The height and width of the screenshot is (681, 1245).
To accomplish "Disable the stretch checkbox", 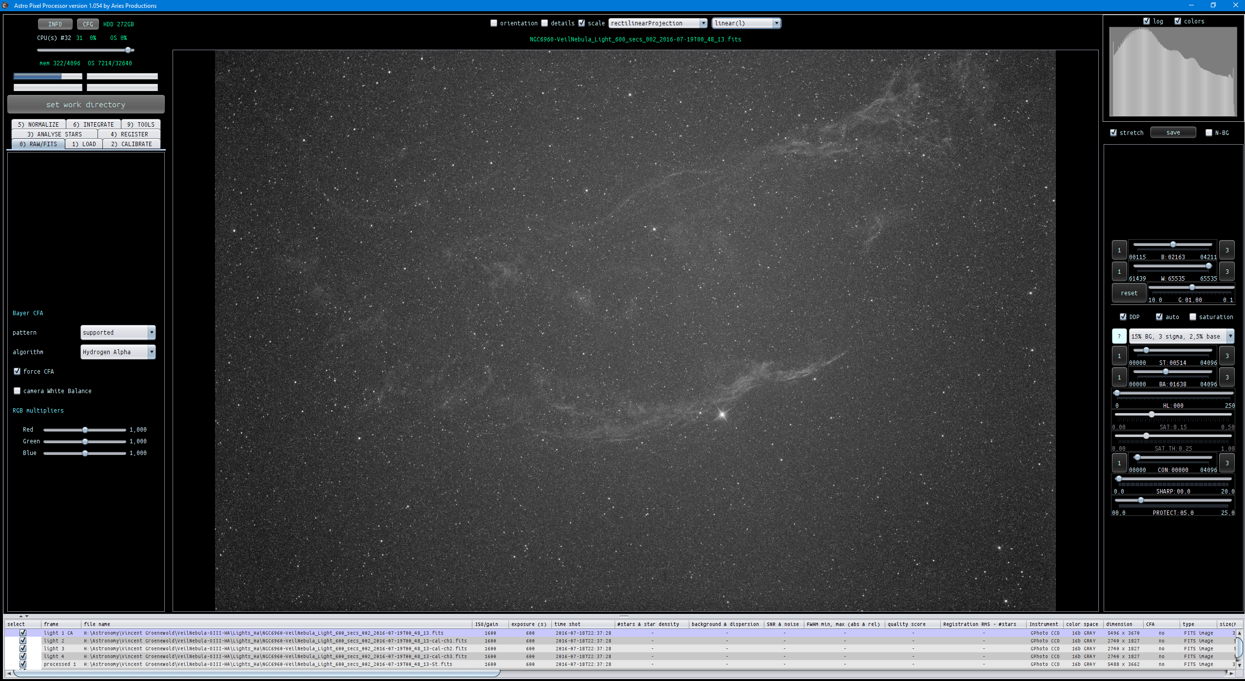I will pyautogui.click(x=1113, y=132).
